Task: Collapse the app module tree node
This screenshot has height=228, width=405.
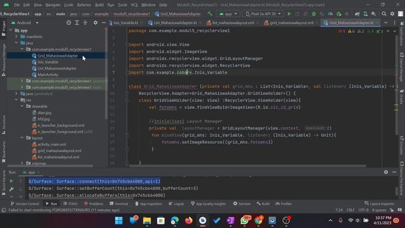Action: click(11, 30)
